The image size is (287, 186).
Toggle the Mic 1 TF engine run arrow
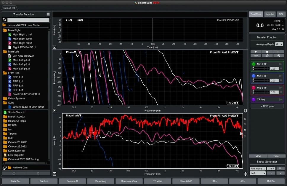click(280, 64)
